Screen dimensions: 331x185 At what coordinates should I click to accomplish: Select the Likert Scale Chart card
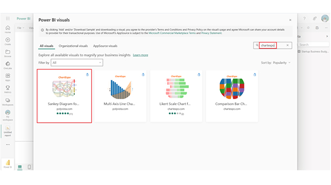(176, 96)
